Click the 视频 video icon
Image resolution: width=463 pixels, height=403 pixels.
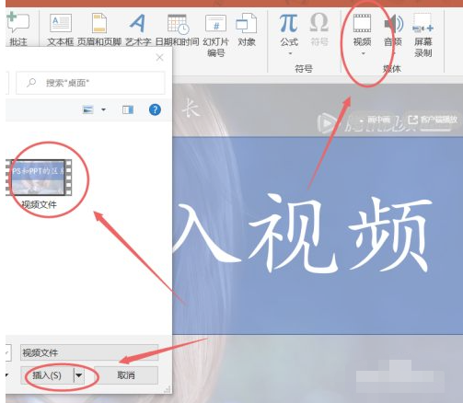362,29
